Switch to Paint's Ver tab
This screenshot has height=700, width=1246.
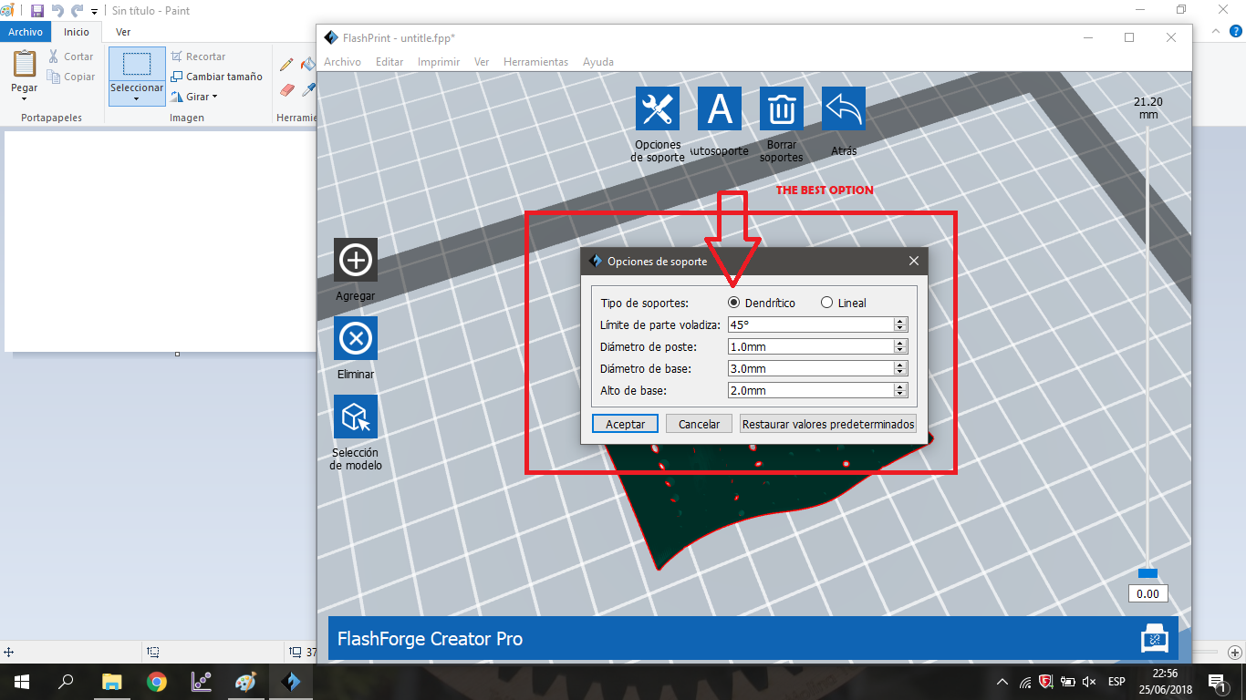click(122, 32)
